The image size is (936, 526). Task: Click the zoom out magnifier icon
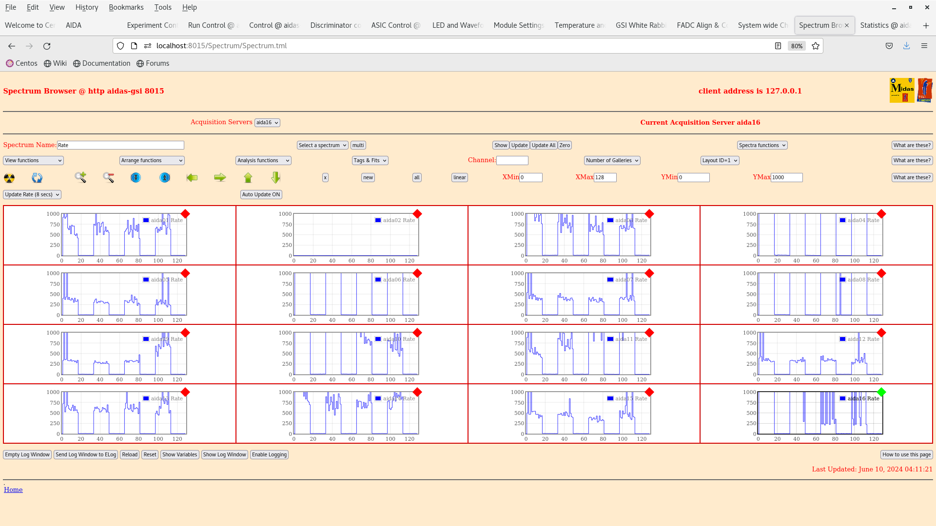pyautogui.click(x=108, y=177)
